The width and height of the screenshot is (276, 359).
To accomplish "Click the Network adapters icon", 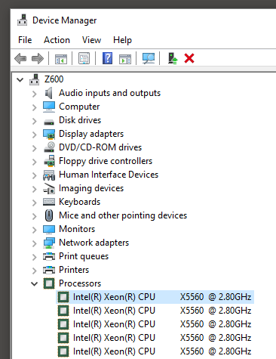I will click(x=49, y=243).
